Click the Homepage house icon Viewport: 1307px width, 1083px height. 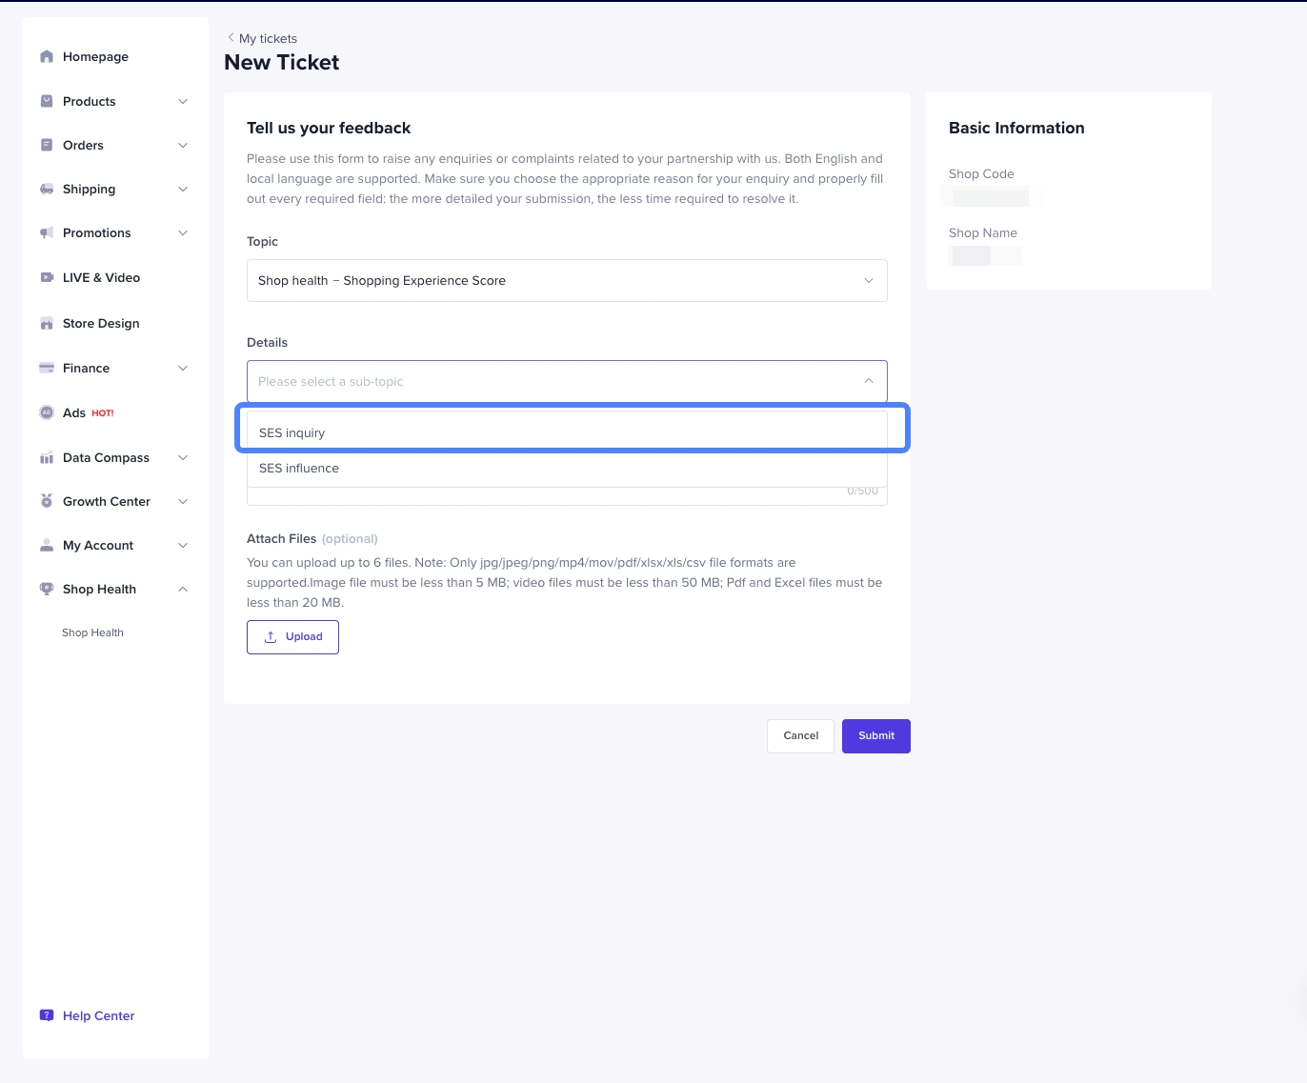(47, 57)
